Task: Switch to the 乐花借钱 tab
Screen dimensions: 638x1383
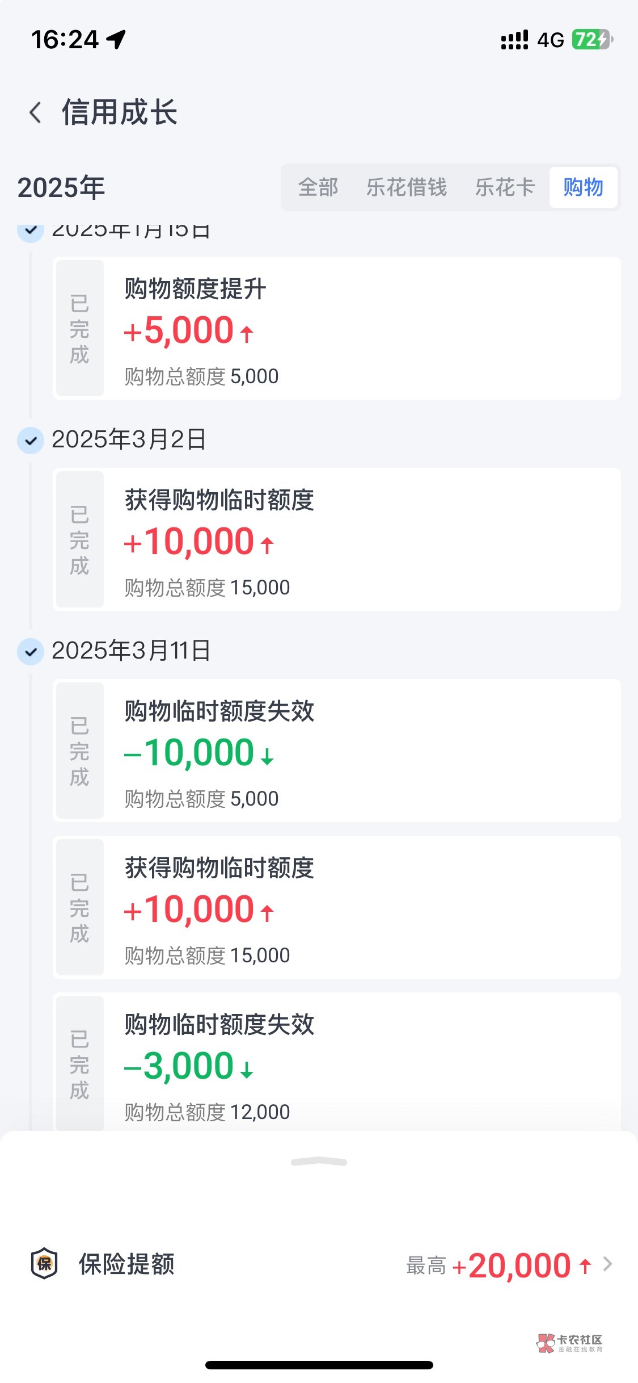Action: 406,187
